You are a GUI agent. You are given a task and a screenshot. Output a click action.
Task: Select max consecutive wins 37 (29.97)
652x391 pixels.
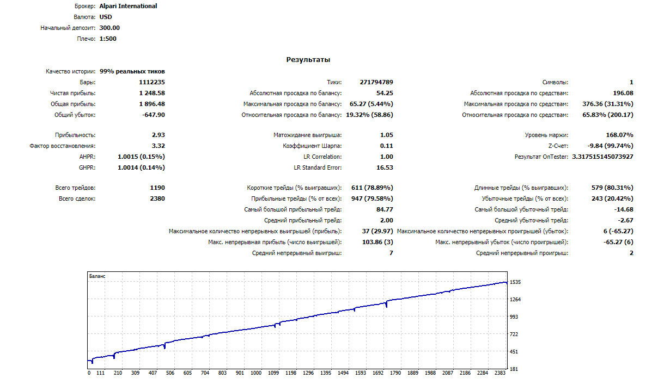[x=377, y=231]
